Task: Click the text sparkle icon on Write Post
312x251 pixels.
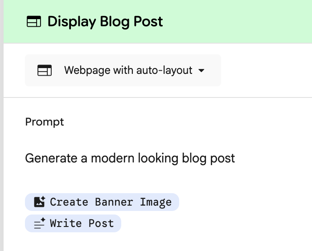Action: click(39, 223)
